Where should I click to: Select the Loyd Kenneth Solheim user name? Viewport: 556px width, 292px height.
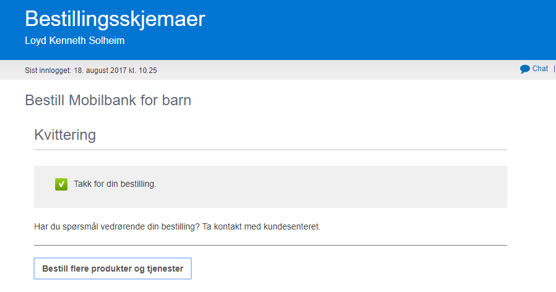coord(79,41)
